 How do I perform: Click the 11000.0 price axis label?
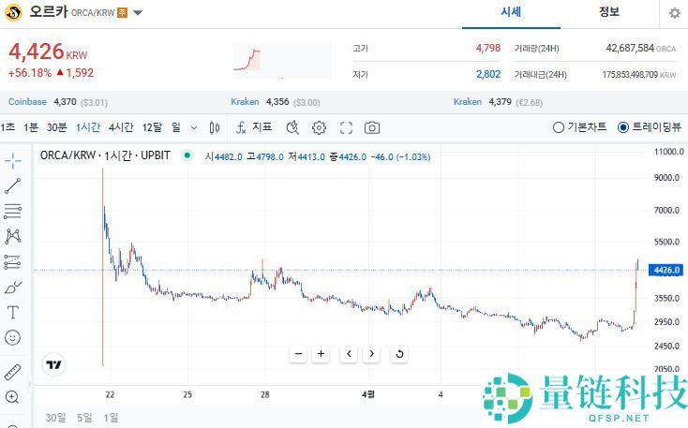[x=668, y=152]
